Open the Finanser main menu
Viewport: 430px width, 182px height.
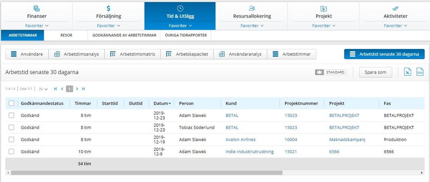(x=37, y=16)
